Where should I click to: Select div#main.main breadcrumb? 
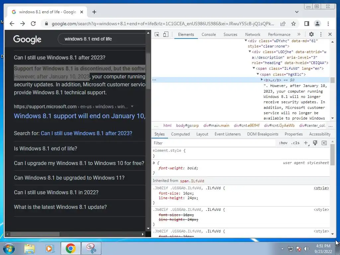point(216,126)
